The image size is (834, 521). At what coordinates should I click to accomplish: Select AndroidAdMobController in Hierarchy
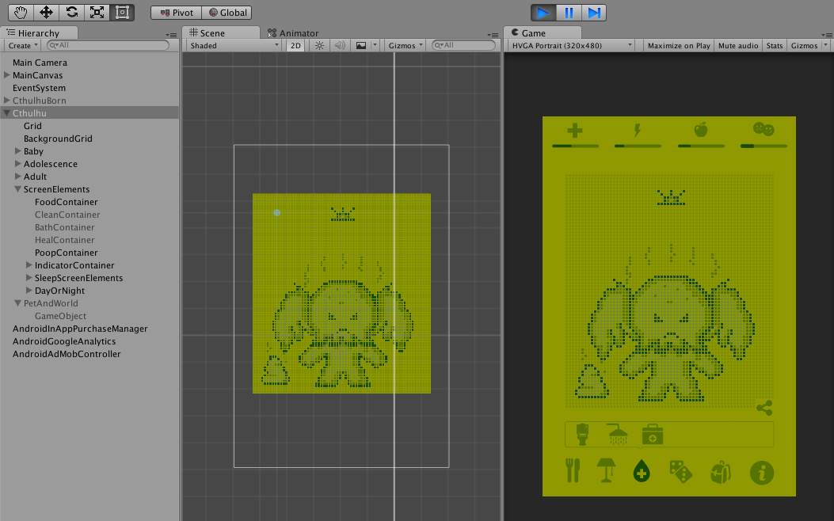coord(67,354)
